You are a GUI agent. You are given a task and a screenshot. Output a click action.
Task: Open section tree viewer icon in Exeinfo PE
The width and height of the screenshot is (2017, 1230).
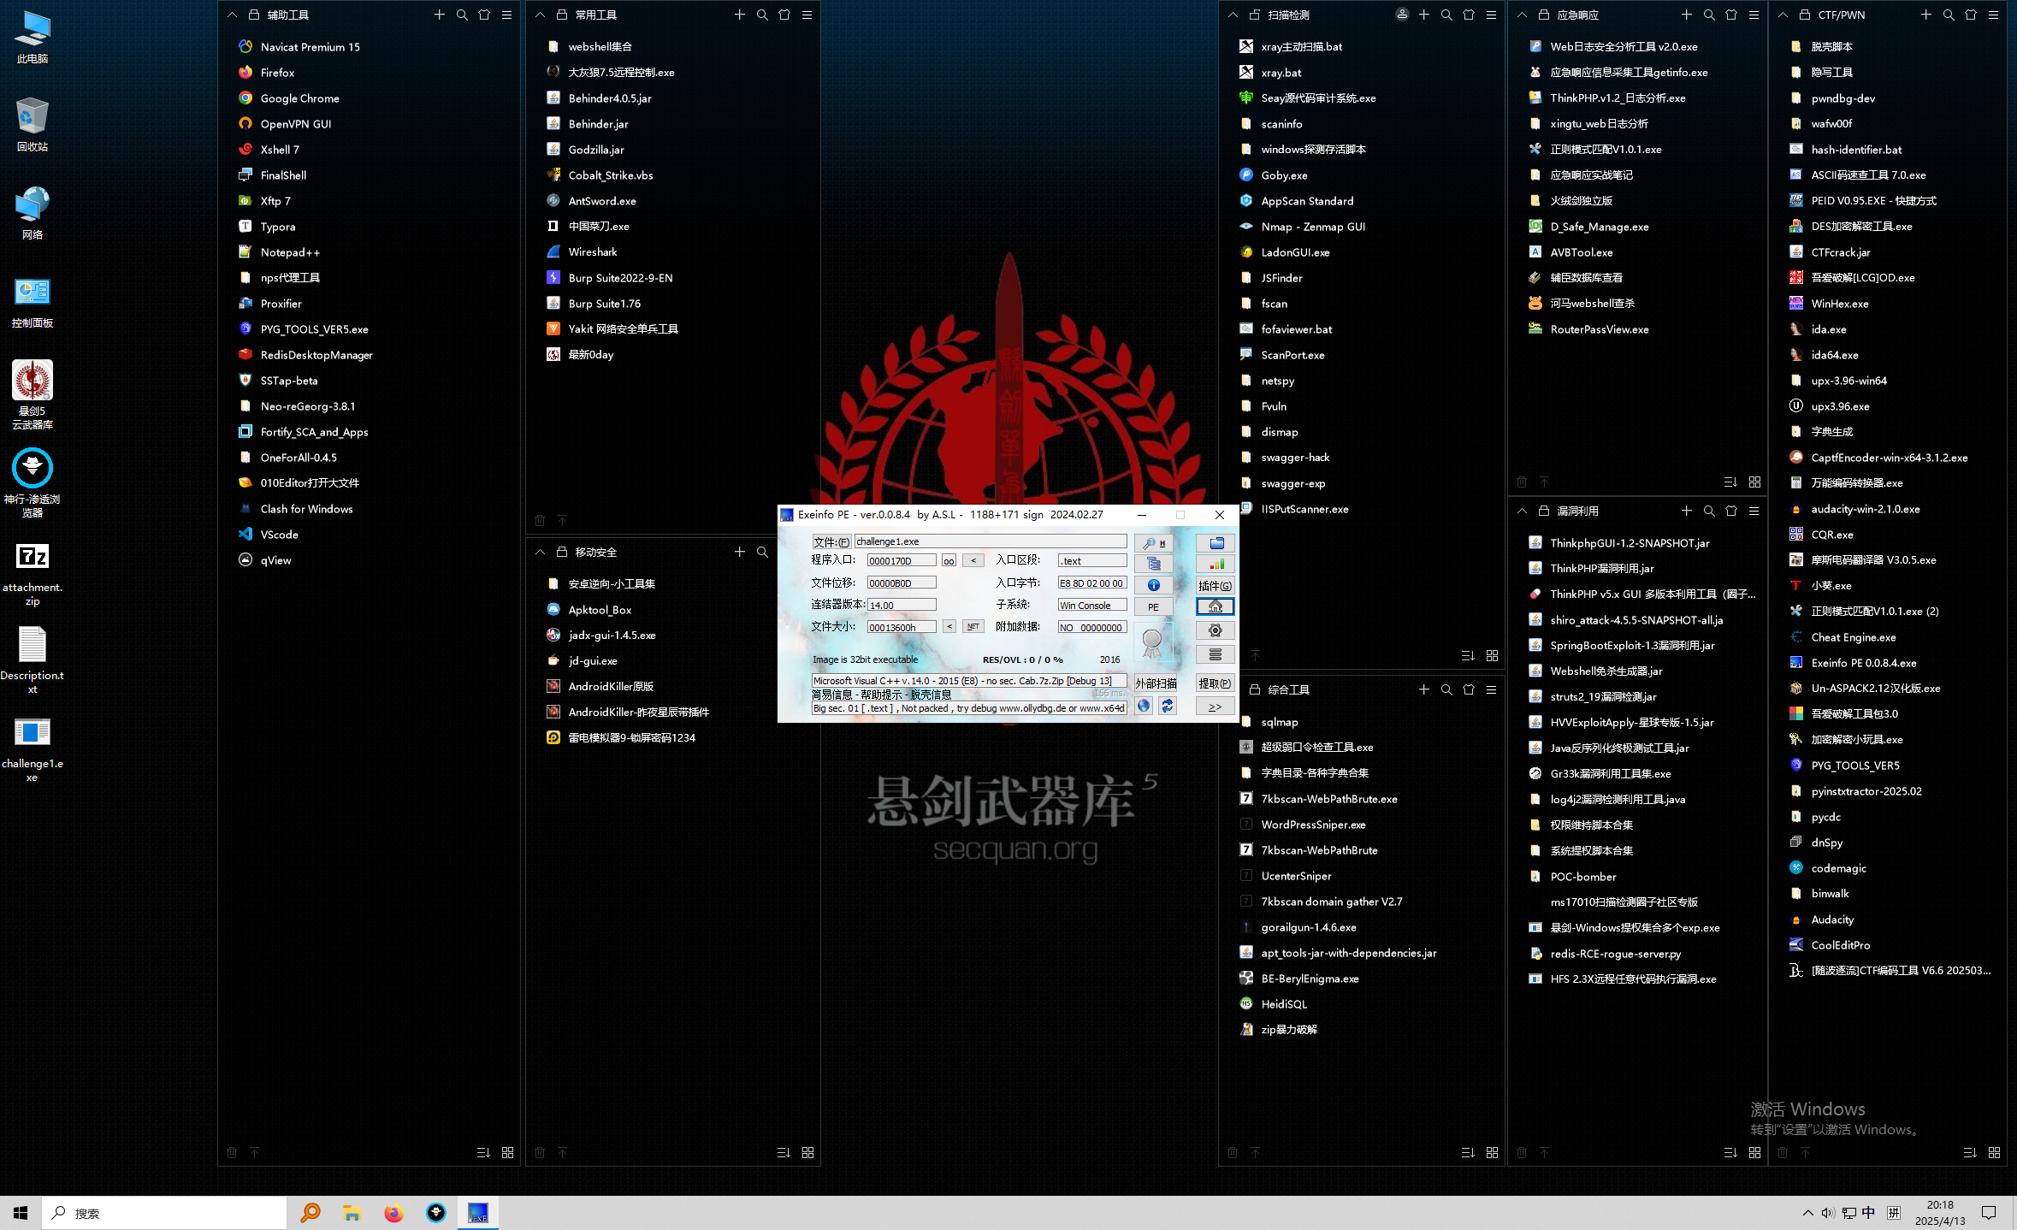[x=1153, y=564]
